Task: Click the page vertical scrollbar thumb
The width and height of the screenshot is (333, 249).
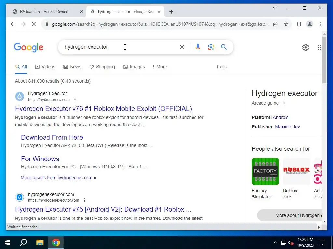Action: 324,60
